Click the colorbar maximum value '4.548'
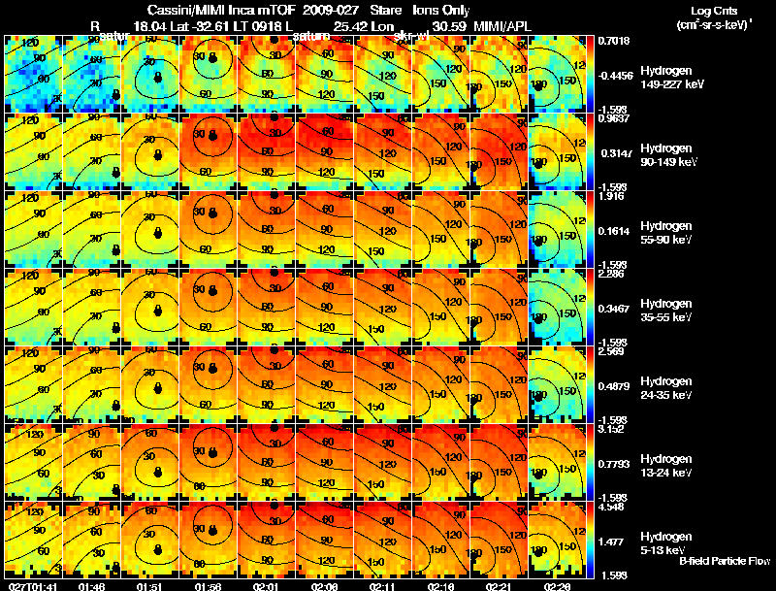This screenshot has width=776, height=591. [611, 508]
